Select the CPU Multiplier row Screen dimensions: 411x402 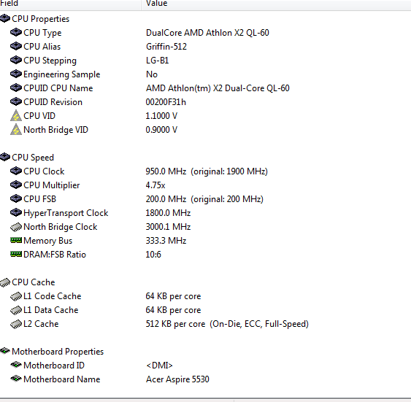[206, 185]
